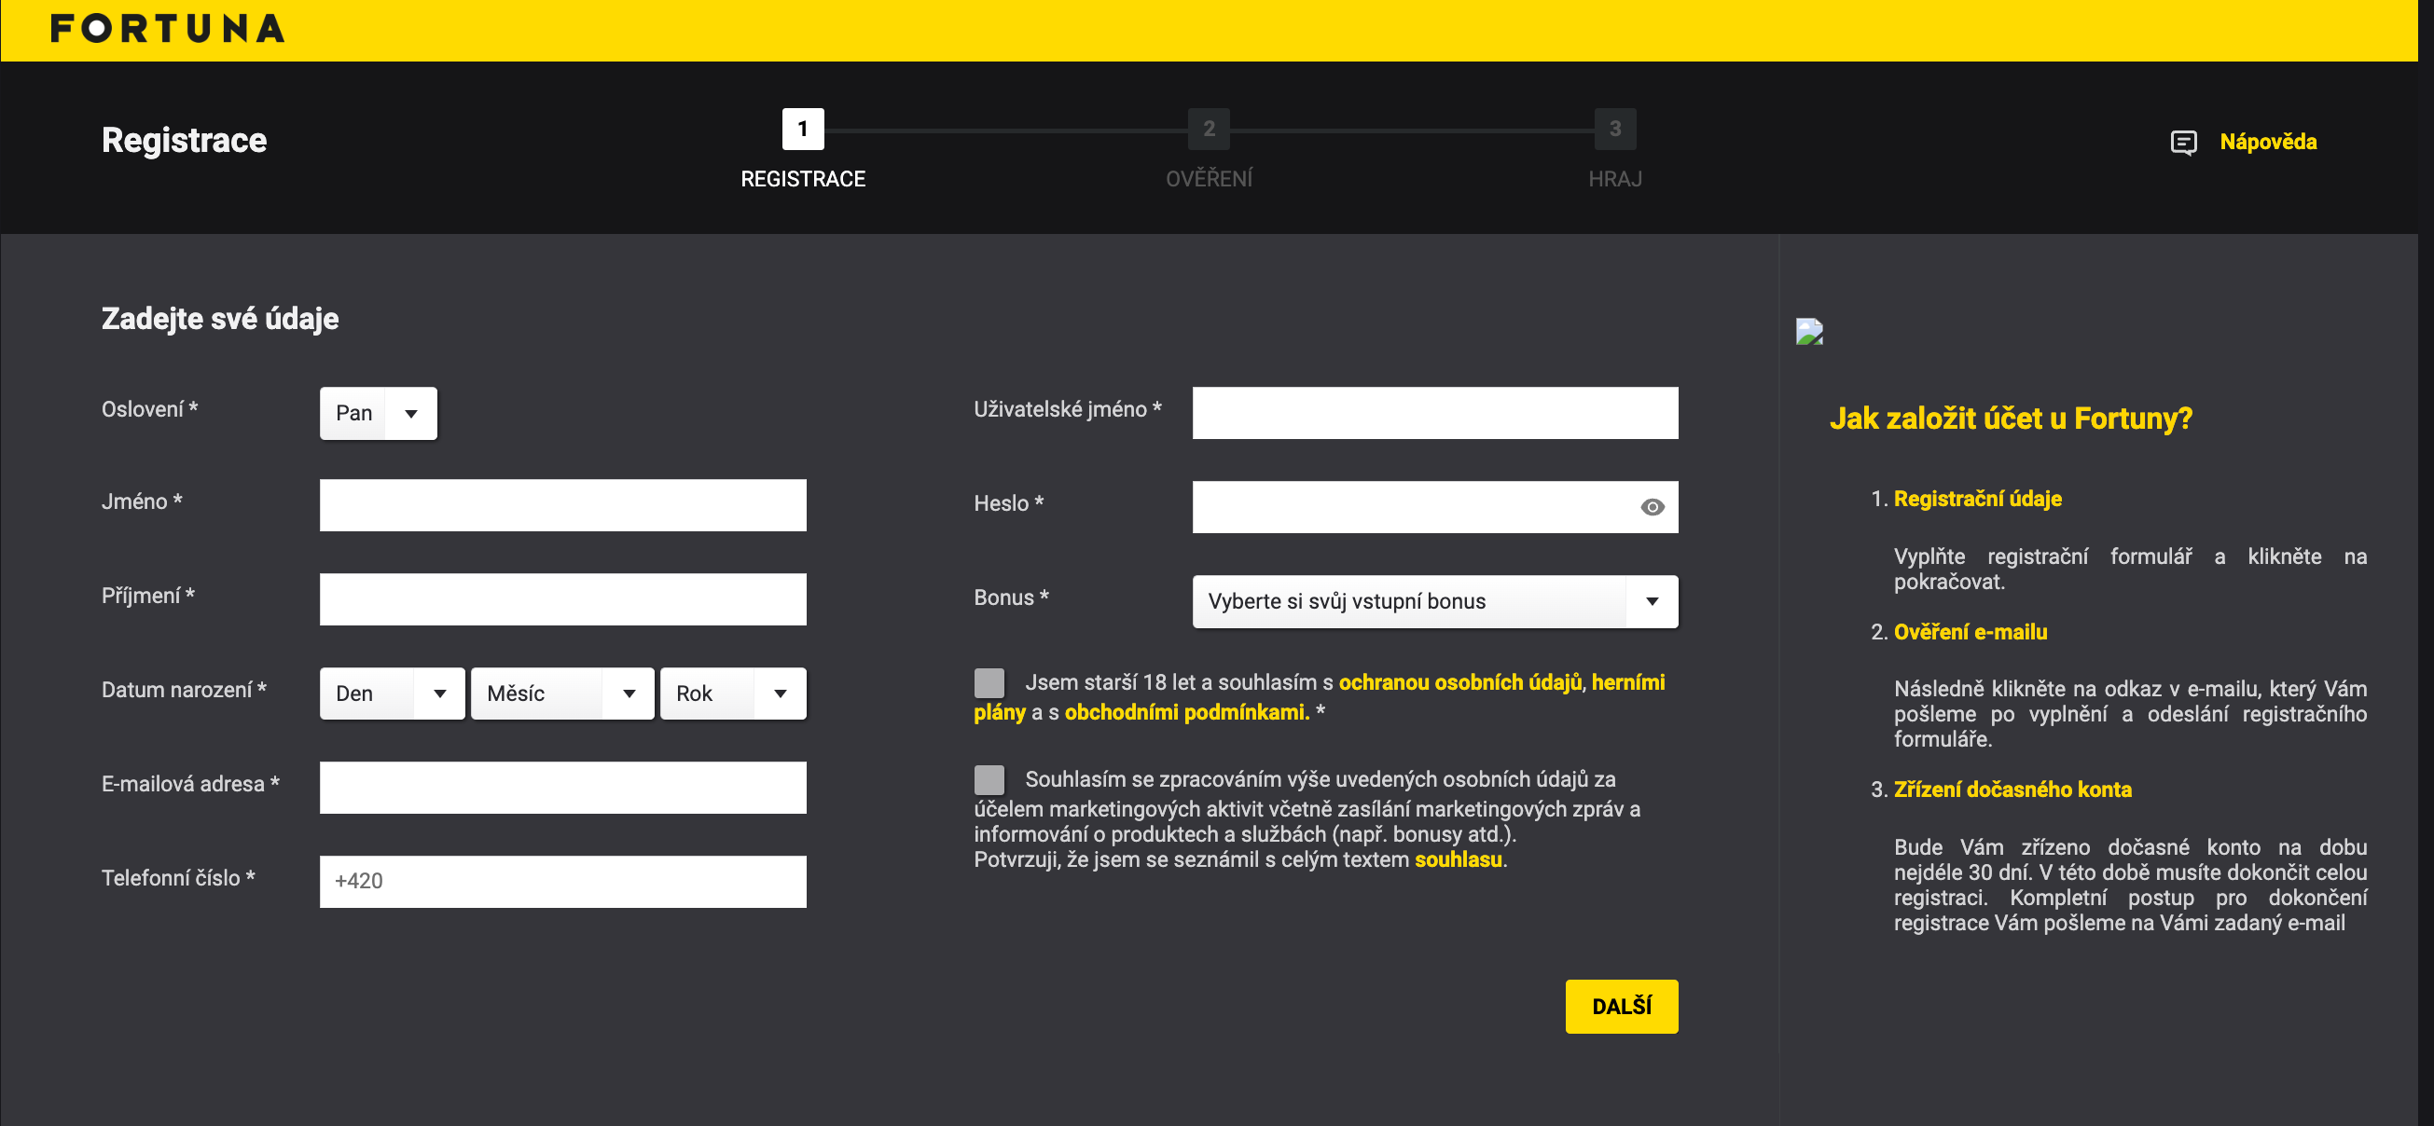
Task: Open the Rok birth year dropdown
Action: [x=732, y=693]
